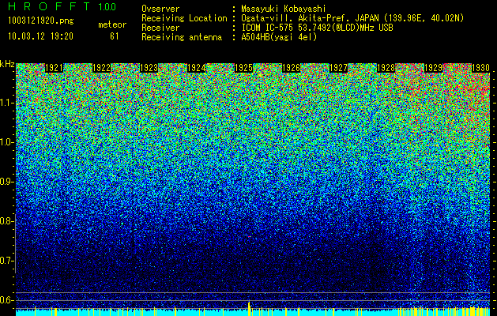Click the kHz axis unit label
Image resolution: width=497 pixels, height=316 pixels.
pyautogui.click(x=7, y=64)
